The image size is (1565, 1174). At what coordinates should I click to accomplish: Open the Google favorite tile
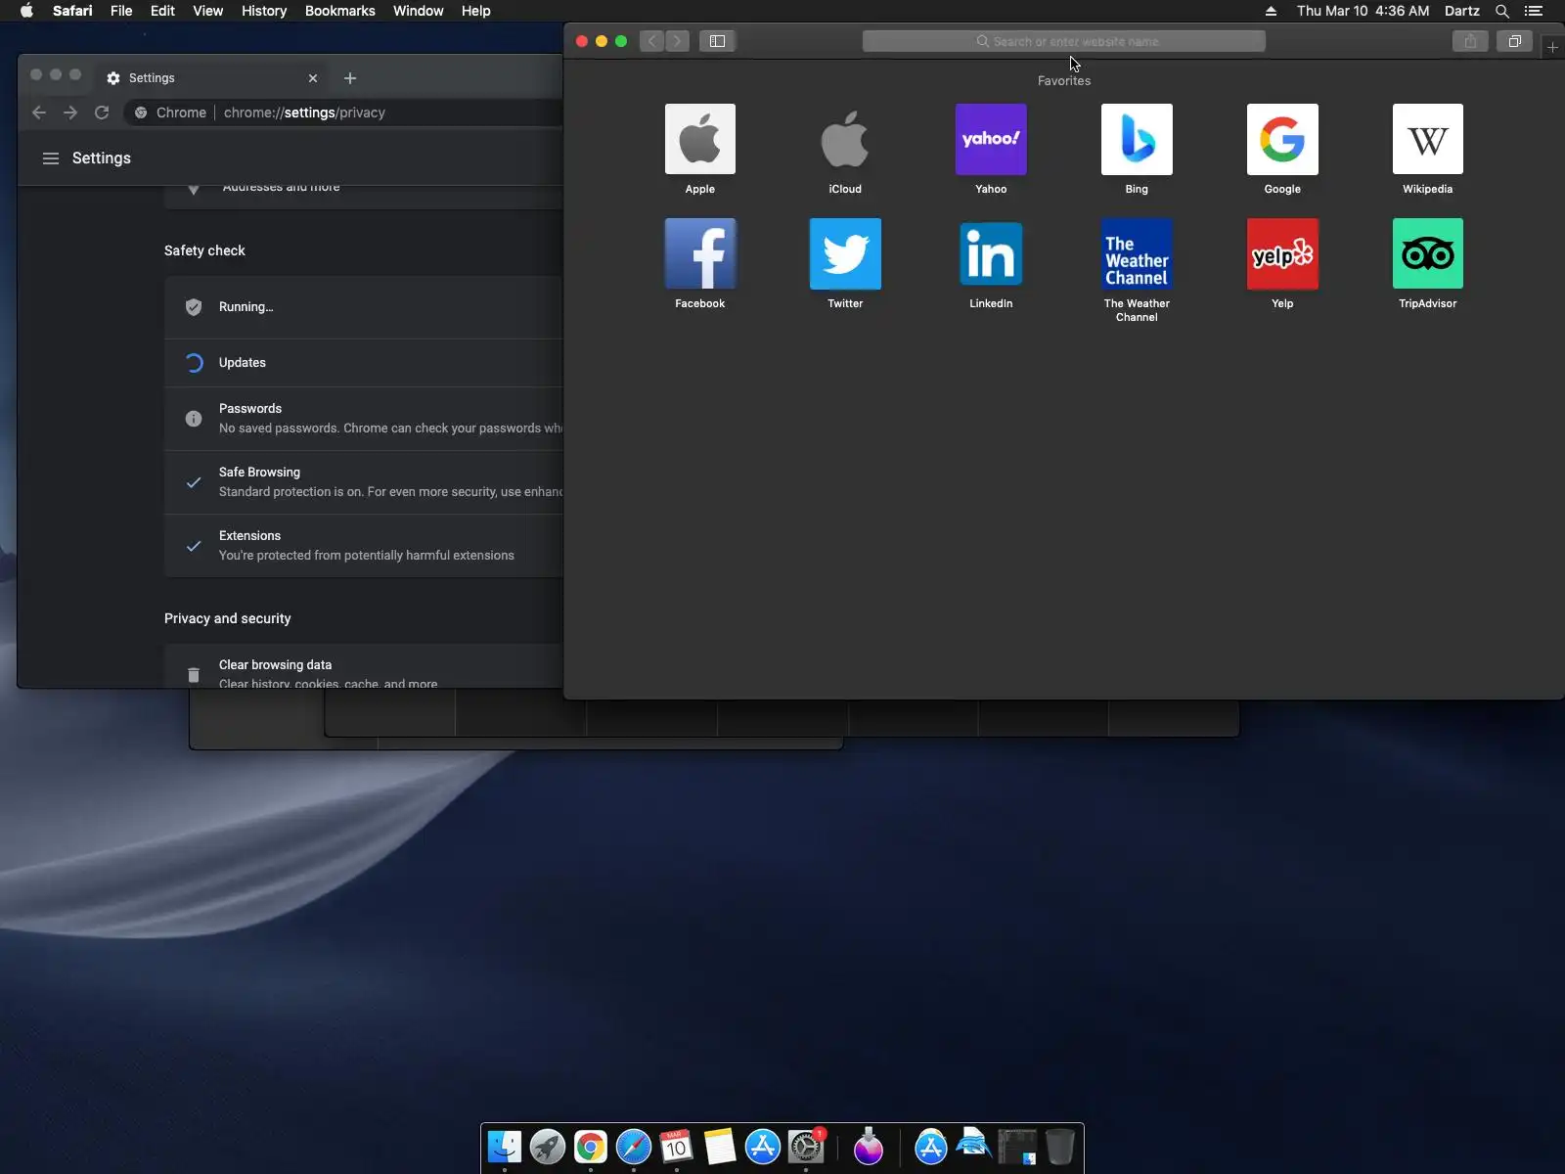[x=1282, y=140]
